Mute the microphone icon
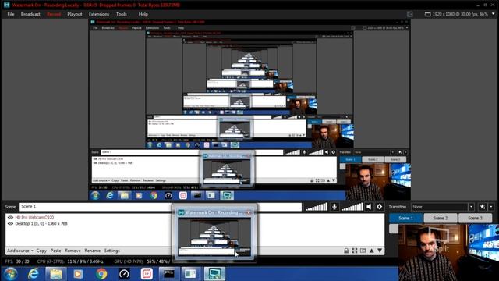 334,207
